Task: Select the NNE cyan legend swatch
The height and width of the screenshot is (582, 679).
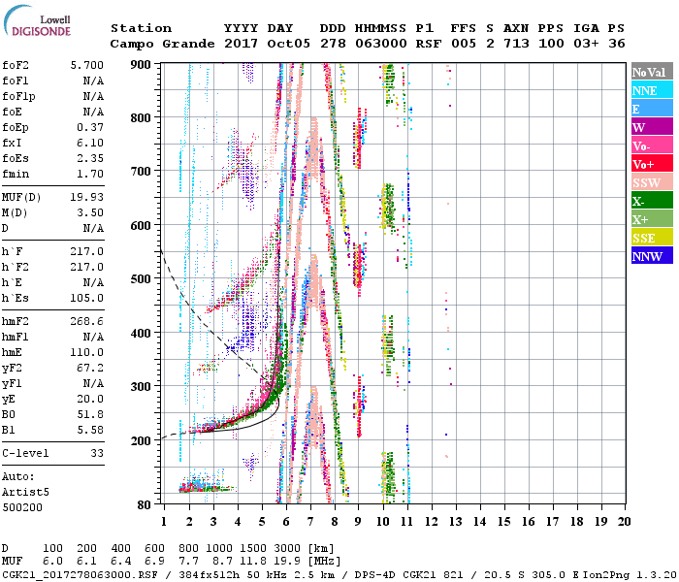Action: coord(652,89)
